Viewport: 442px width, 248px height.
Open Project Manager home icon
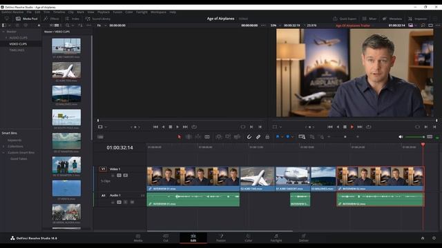pyautogui.click(x=423, y=238)
